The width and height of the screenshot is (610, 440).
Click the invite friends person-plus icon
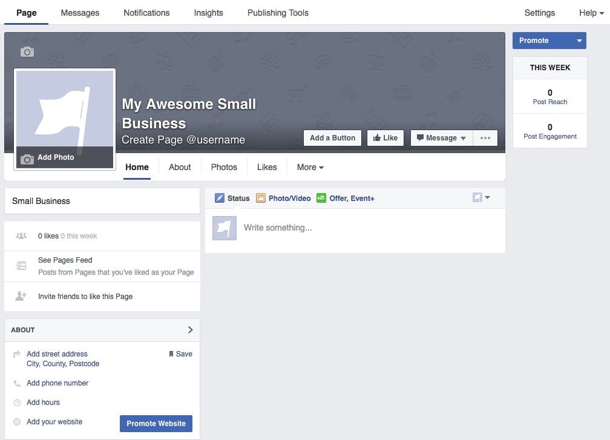(x=21, y=296)
